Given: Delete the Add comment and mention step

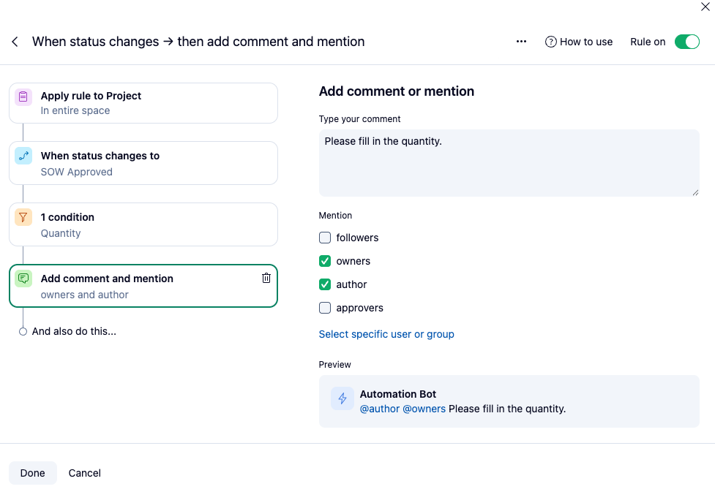Looking at the screenshot, I should click(x=266, y=278).
